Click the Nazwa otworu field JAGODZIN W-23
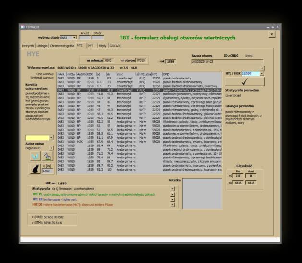The image size is (302, 263). pos(227,62)
